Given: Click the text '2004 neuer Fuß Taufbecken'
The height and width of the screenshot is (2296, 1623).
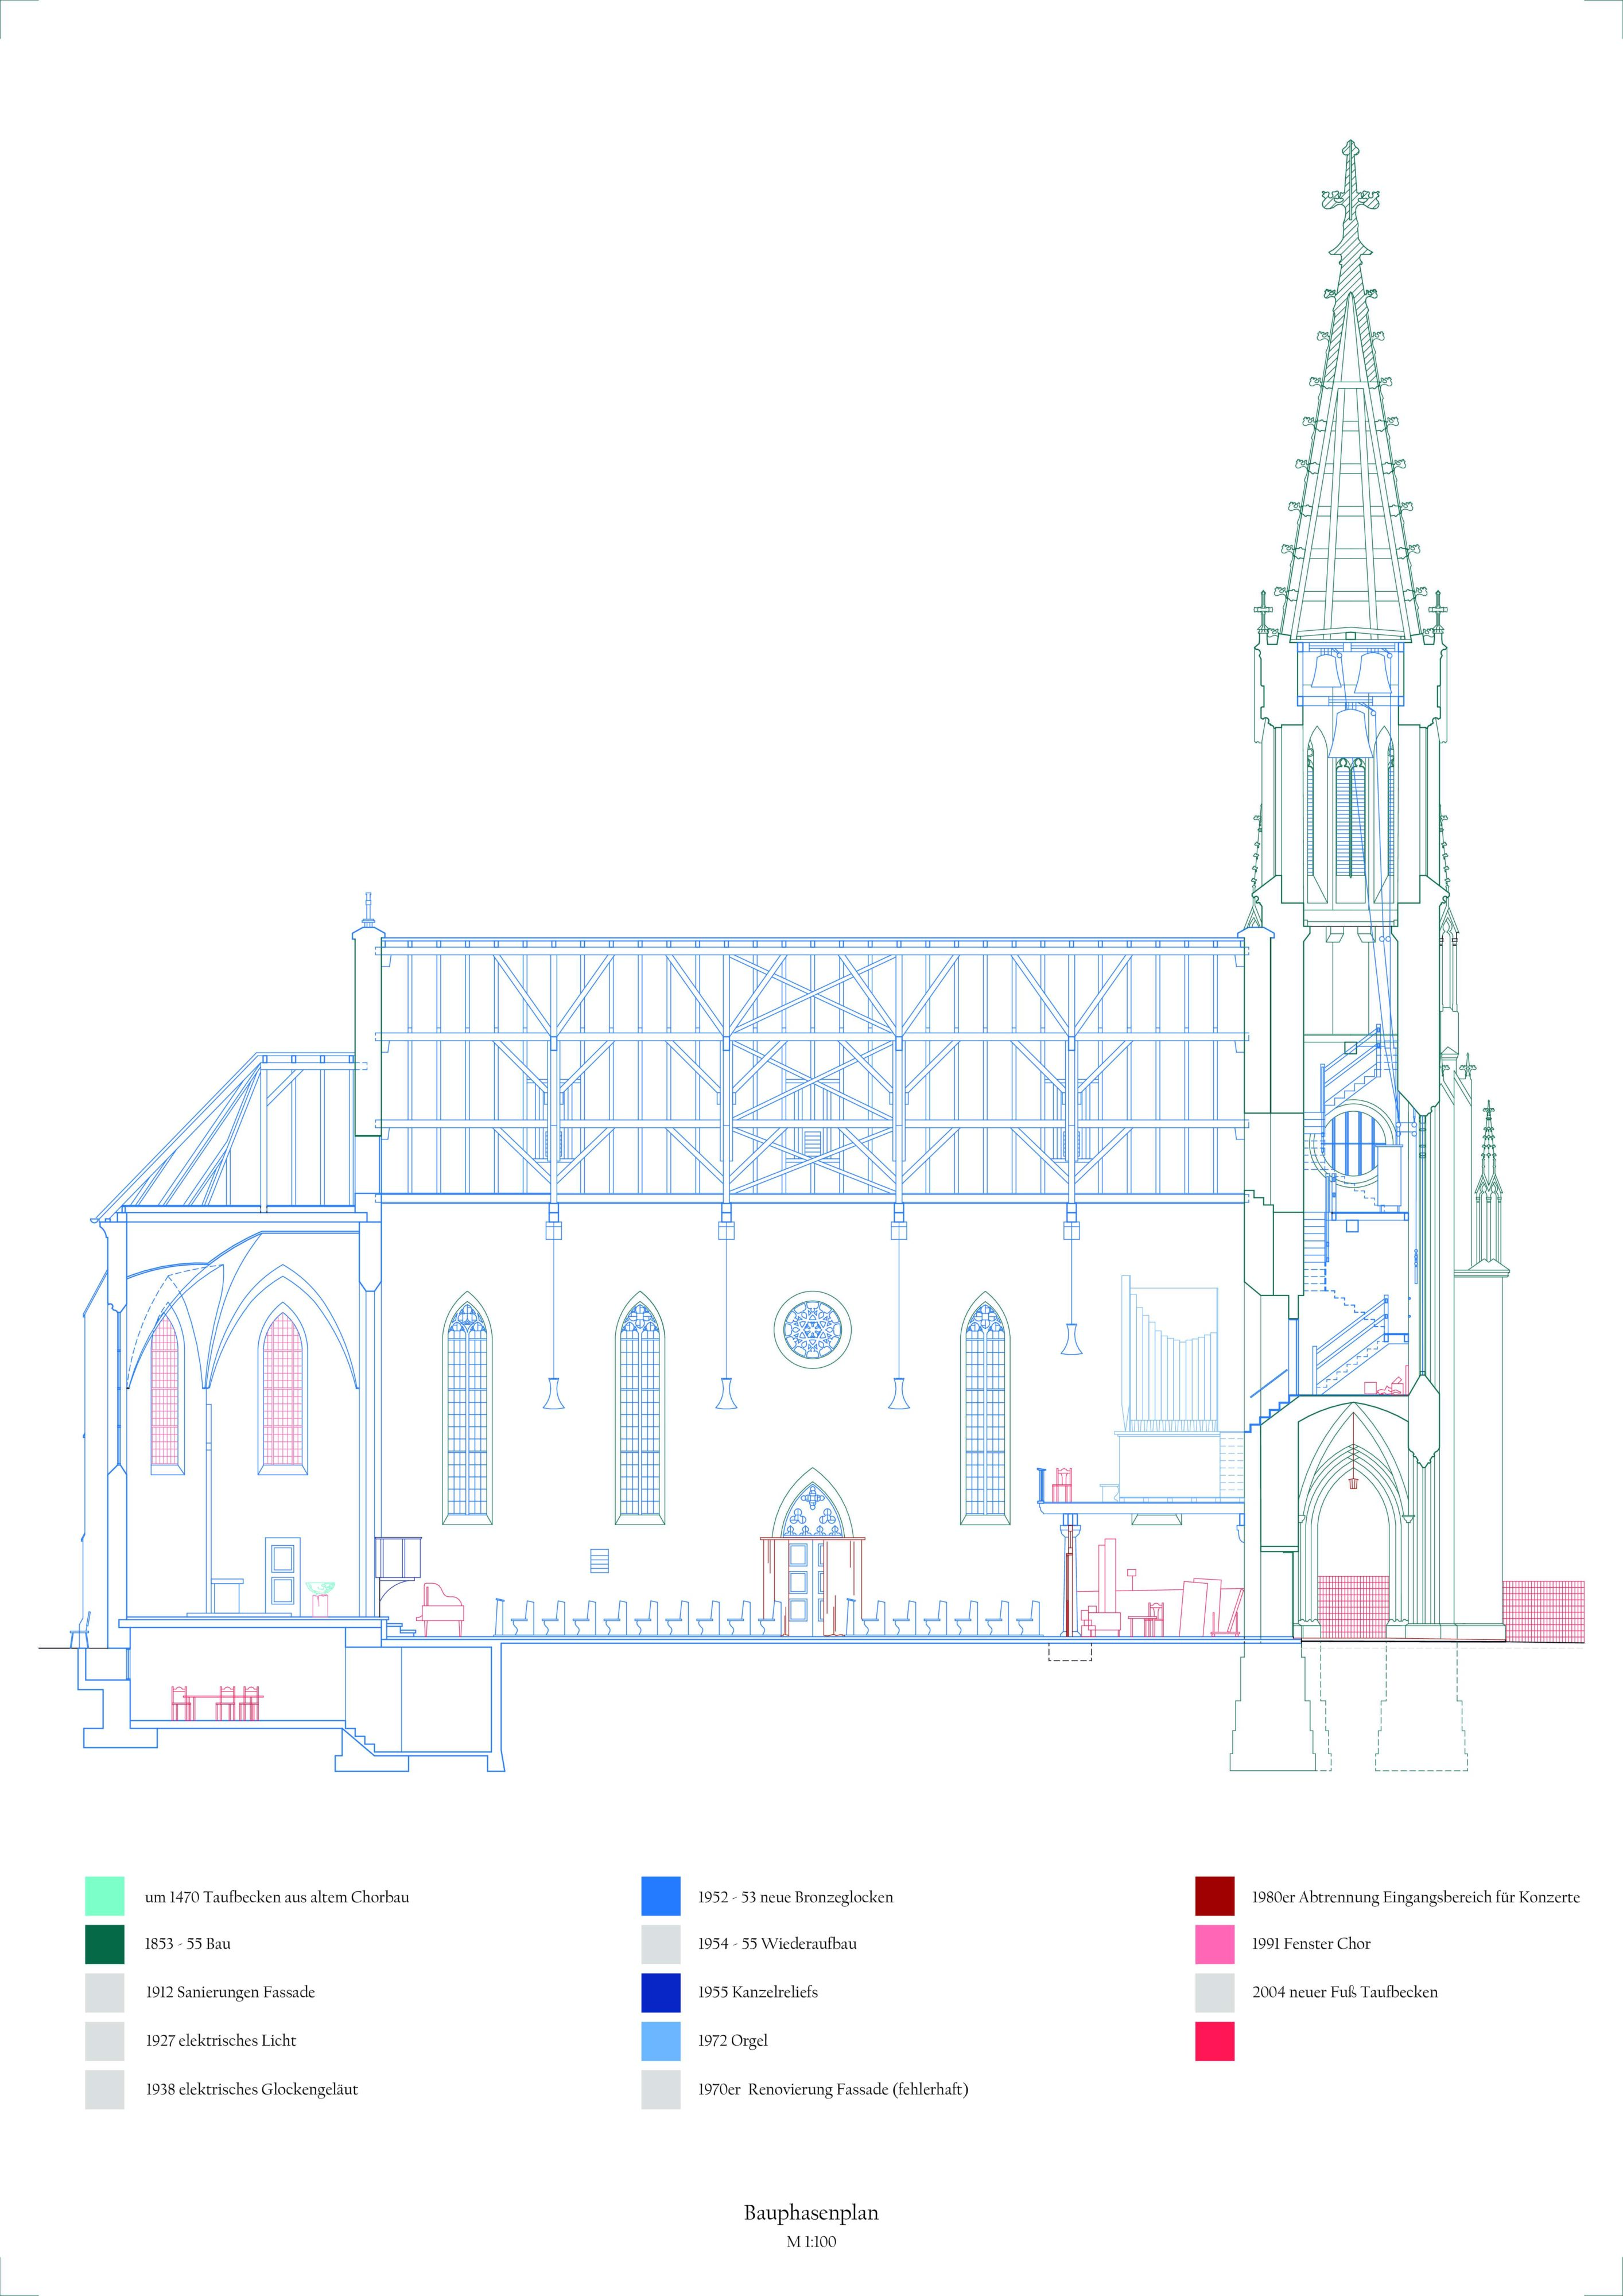Looking at the screenshot, I should point(1345,1992).
